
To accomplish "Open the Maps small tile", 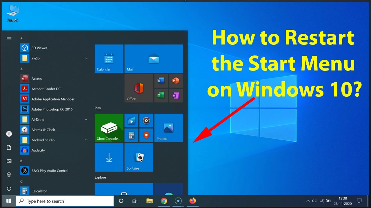I will click(x=146, y=135).
